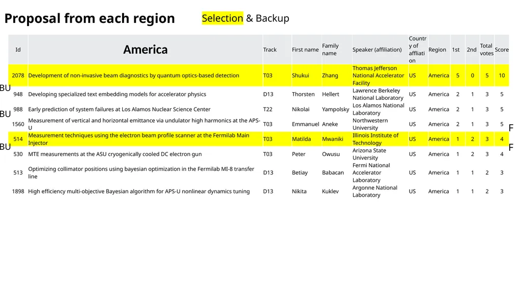Click 'Fermi National Accelerator Laboratory' cell
Viewport: 521px width, 293px height.
tap(371, 173)
